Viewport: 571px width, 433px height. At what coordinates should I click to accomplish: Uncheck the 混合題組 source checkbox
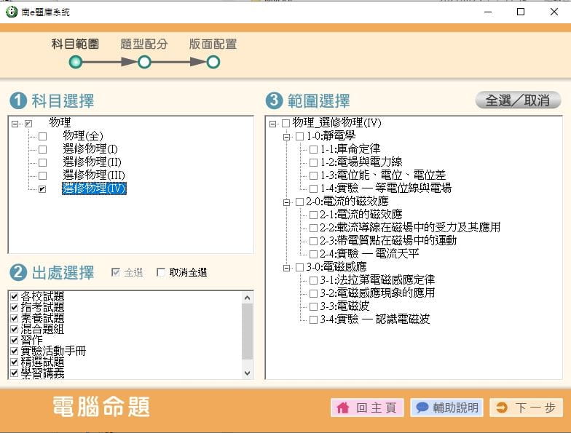coord(15,329)
